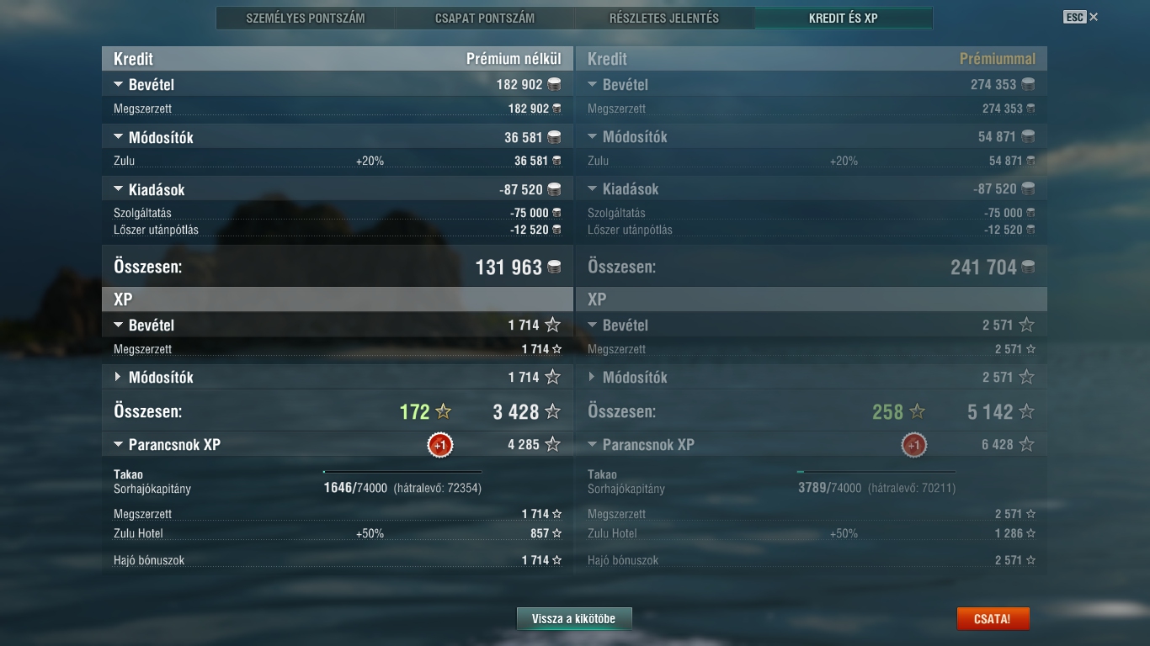This screenshot has width=1150, height=646.
Task: Collapse the left Kiadások section
Action: coord(119,190)
